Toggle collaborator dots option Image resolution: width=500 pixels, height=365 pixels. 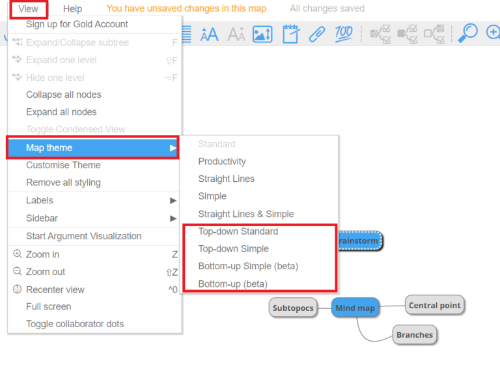pyautogui.click(x=75, y=324)
